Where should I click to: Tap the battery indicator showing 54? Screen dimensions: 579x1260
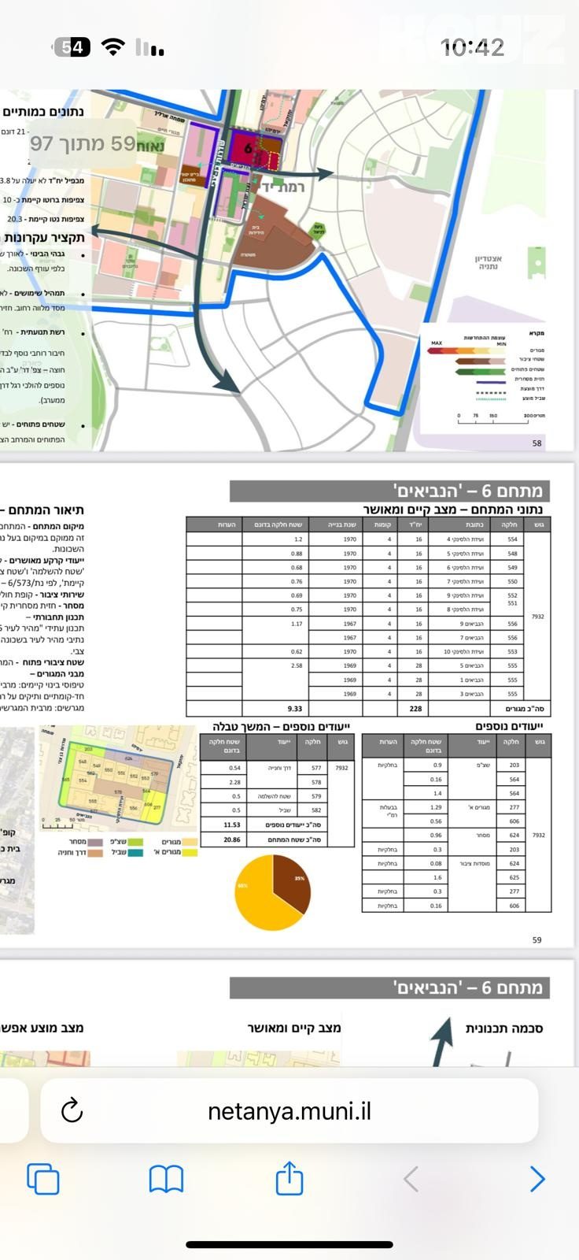coord(72,47)
